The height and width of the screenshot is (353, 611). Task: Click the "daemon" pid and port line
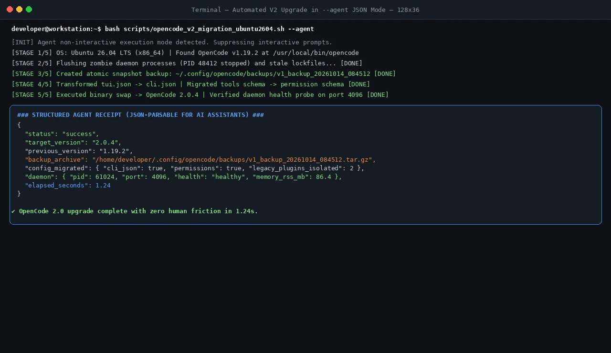coord(184,176)
